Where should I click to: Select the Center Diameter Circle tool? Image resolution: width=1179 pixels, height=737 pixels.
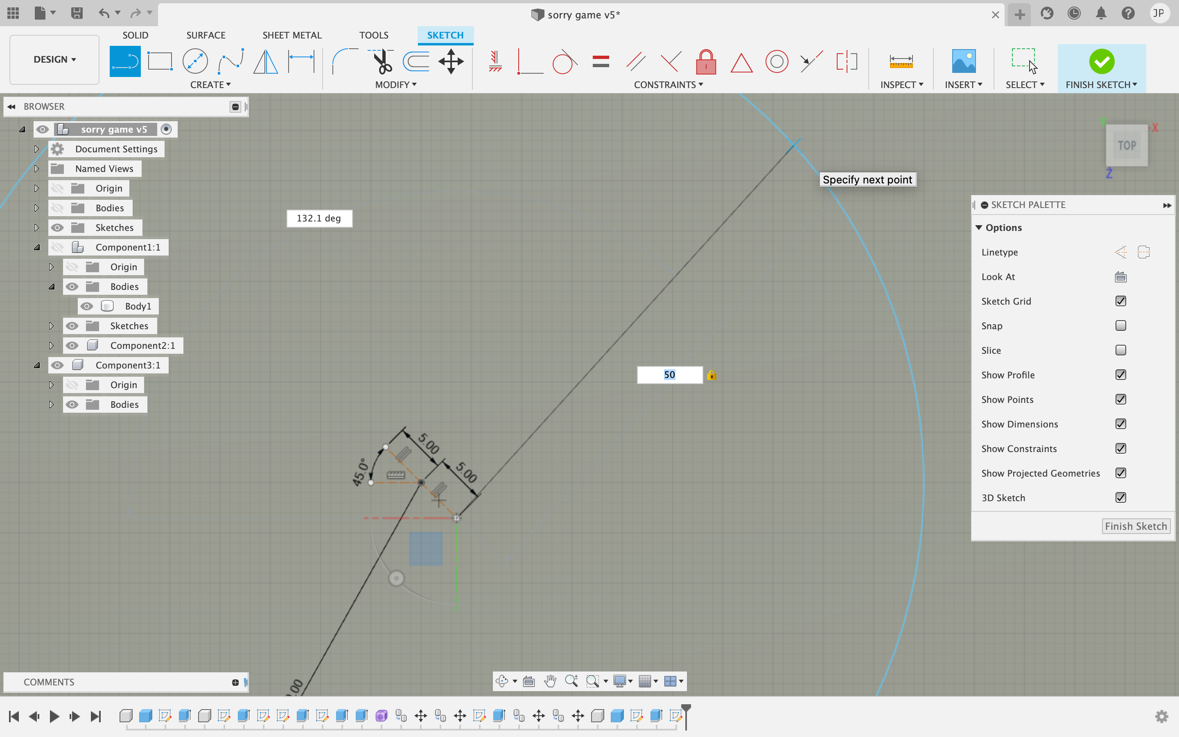(x=195, y=61)
